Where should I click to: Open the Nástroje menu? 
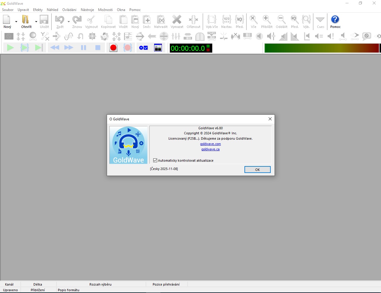(87, 10)
